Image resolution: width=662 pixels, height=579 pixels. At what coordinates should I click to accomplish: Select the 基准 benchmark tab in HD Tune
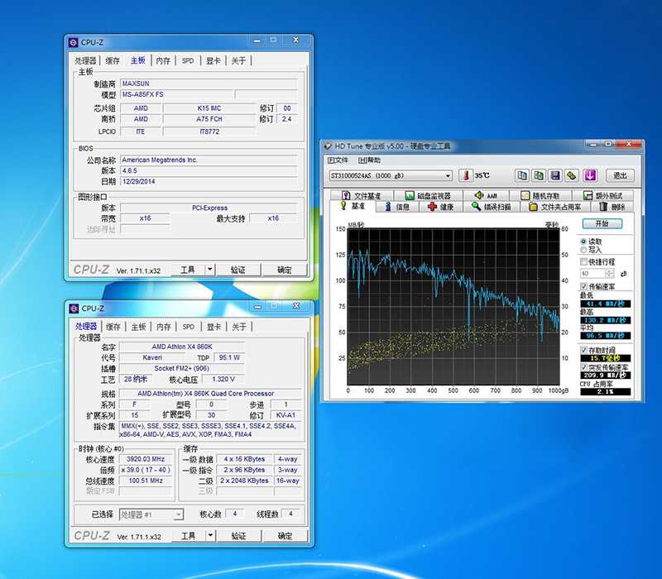coord(353,206)
